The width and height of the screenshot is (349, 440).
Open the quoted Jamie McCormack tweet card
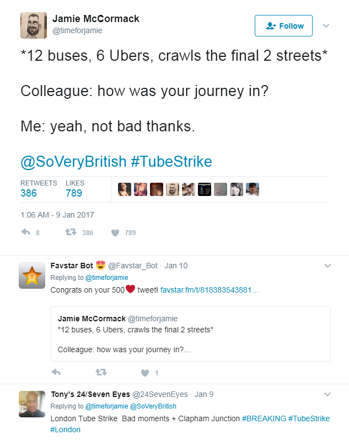click(190, 333)
